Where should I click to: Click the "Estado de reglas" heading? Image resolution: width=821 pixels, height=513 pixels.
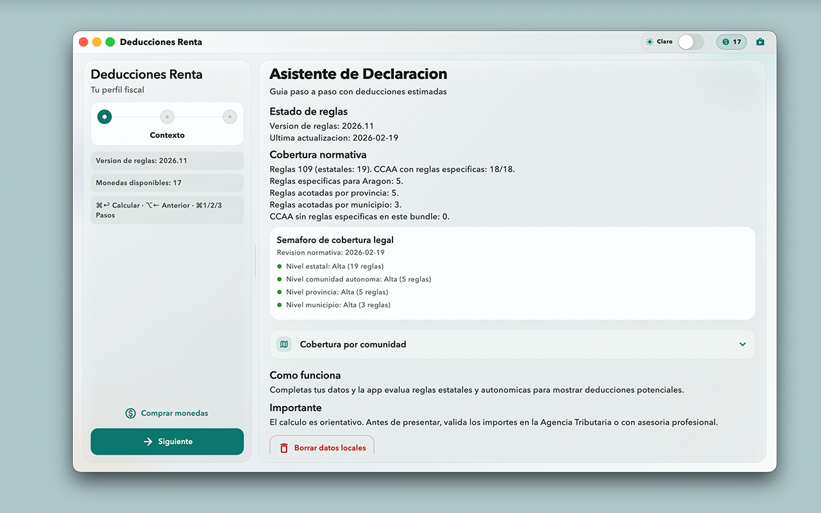309,112
